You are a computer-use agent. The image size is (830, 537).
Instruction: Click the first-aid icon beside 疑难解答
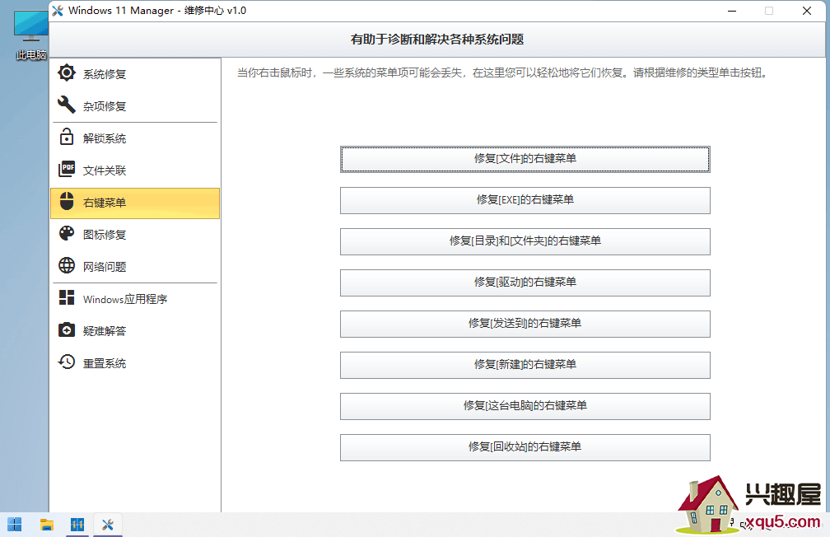(67, 330)
